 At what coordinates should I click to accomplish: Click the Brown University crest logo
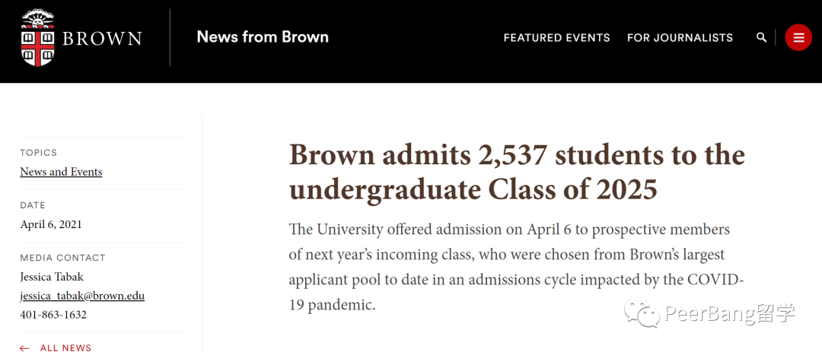[38, 38]
